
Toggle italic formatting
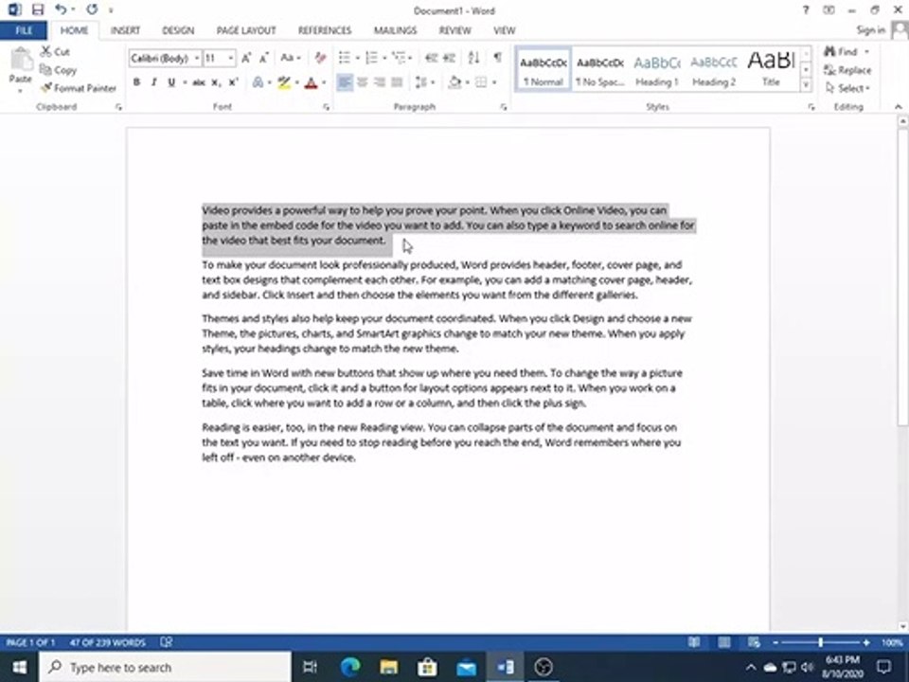[153, 83]
